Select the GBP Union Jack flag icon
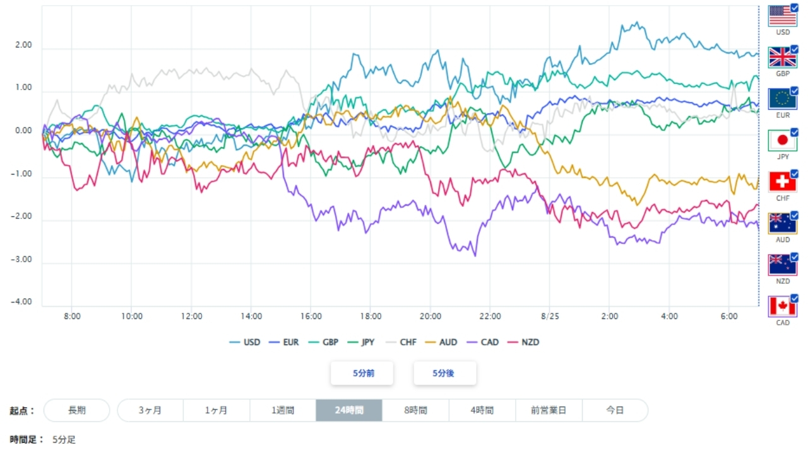The image size is (808, 454). click(782, 57)
